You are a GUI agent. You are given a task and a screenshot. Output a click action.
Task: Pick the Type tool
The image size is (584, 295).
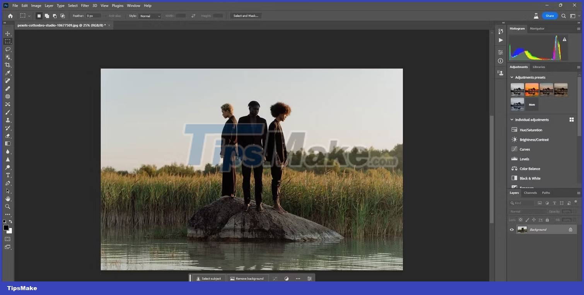8,175
